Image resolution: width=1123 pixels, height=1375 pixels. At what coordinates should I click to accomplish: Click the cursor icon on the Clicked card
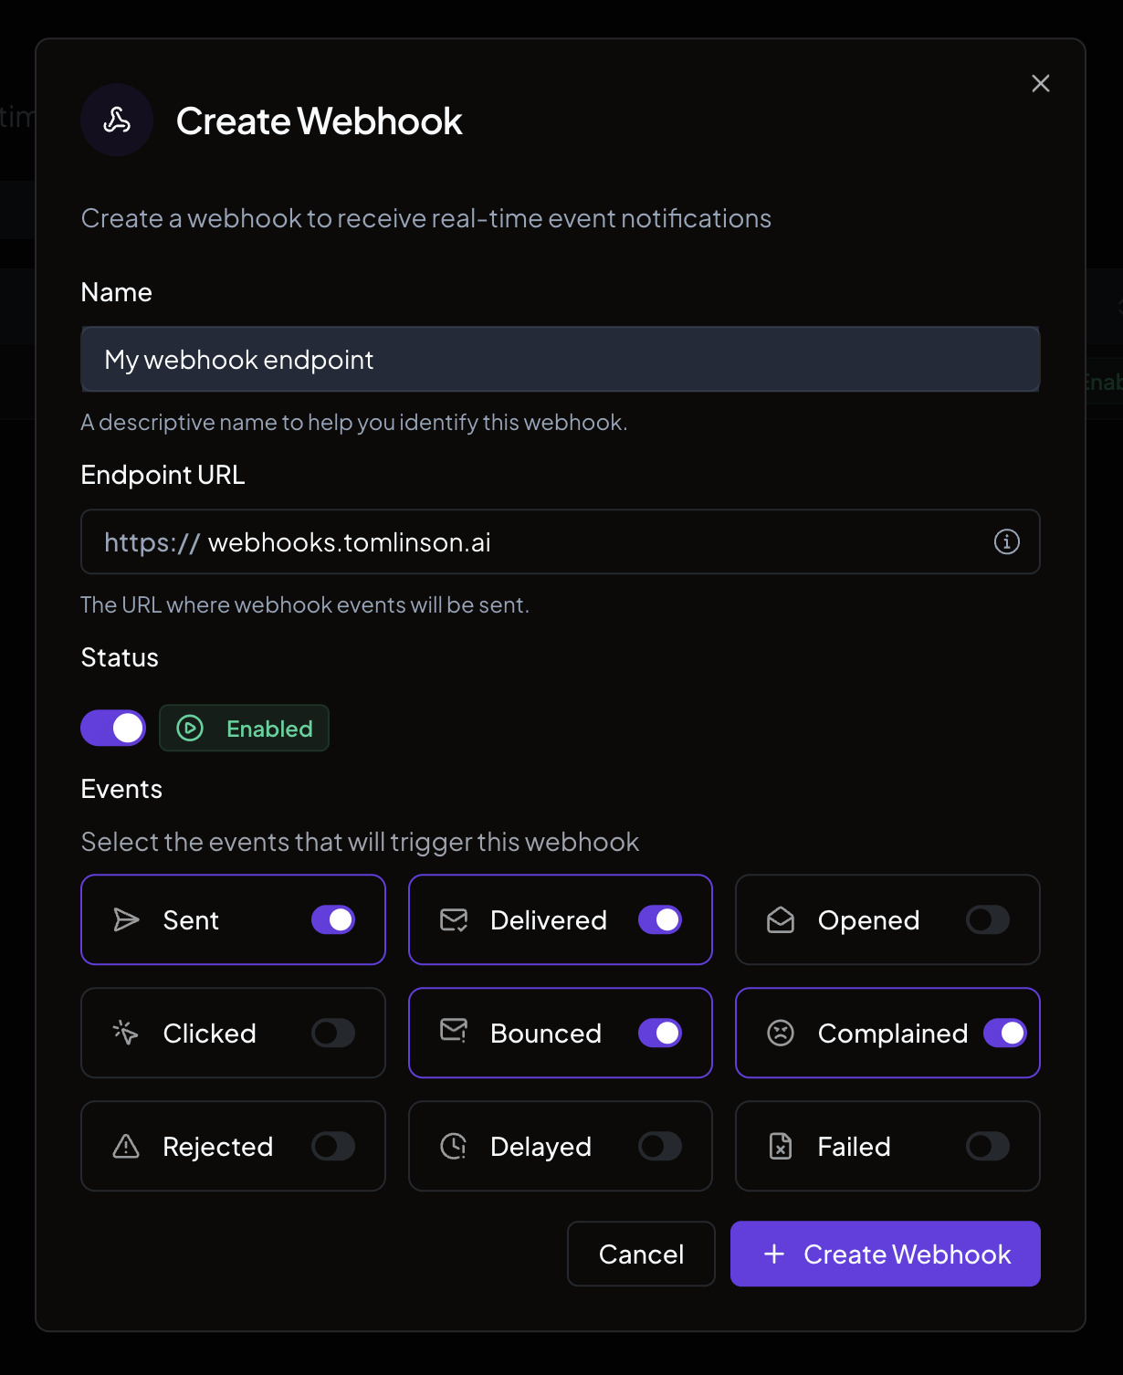pyautogui.click(x=126, y=1033)
